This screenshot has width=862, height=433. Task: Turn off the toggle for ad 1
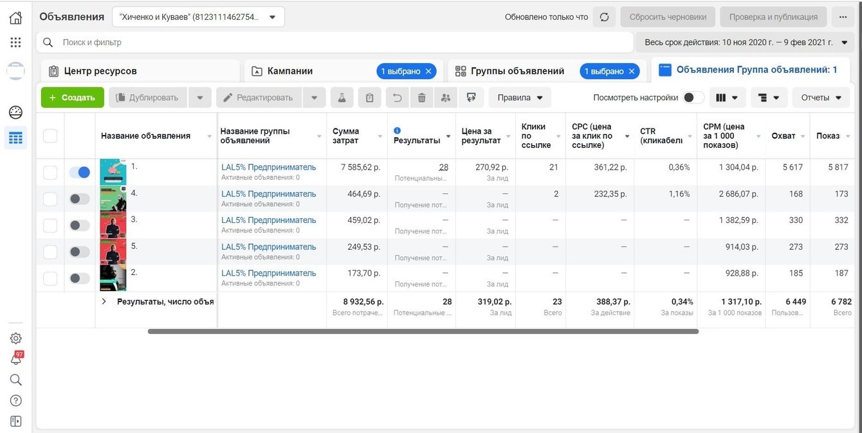80,172
